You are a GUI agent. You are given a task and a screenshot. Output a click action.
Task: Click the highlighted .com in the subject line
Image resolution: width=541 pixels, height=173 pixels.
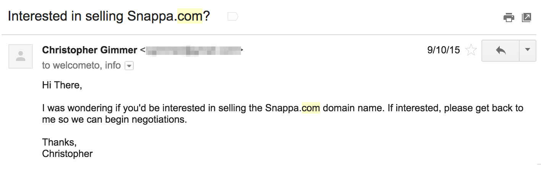point(190,16)
